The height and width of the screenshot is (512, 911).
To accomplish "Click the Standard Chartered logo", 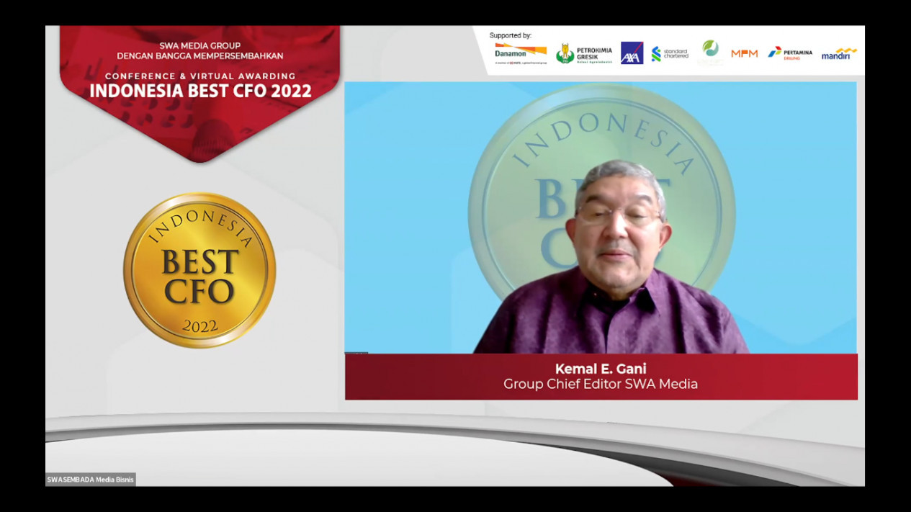I will pos(670,53).
